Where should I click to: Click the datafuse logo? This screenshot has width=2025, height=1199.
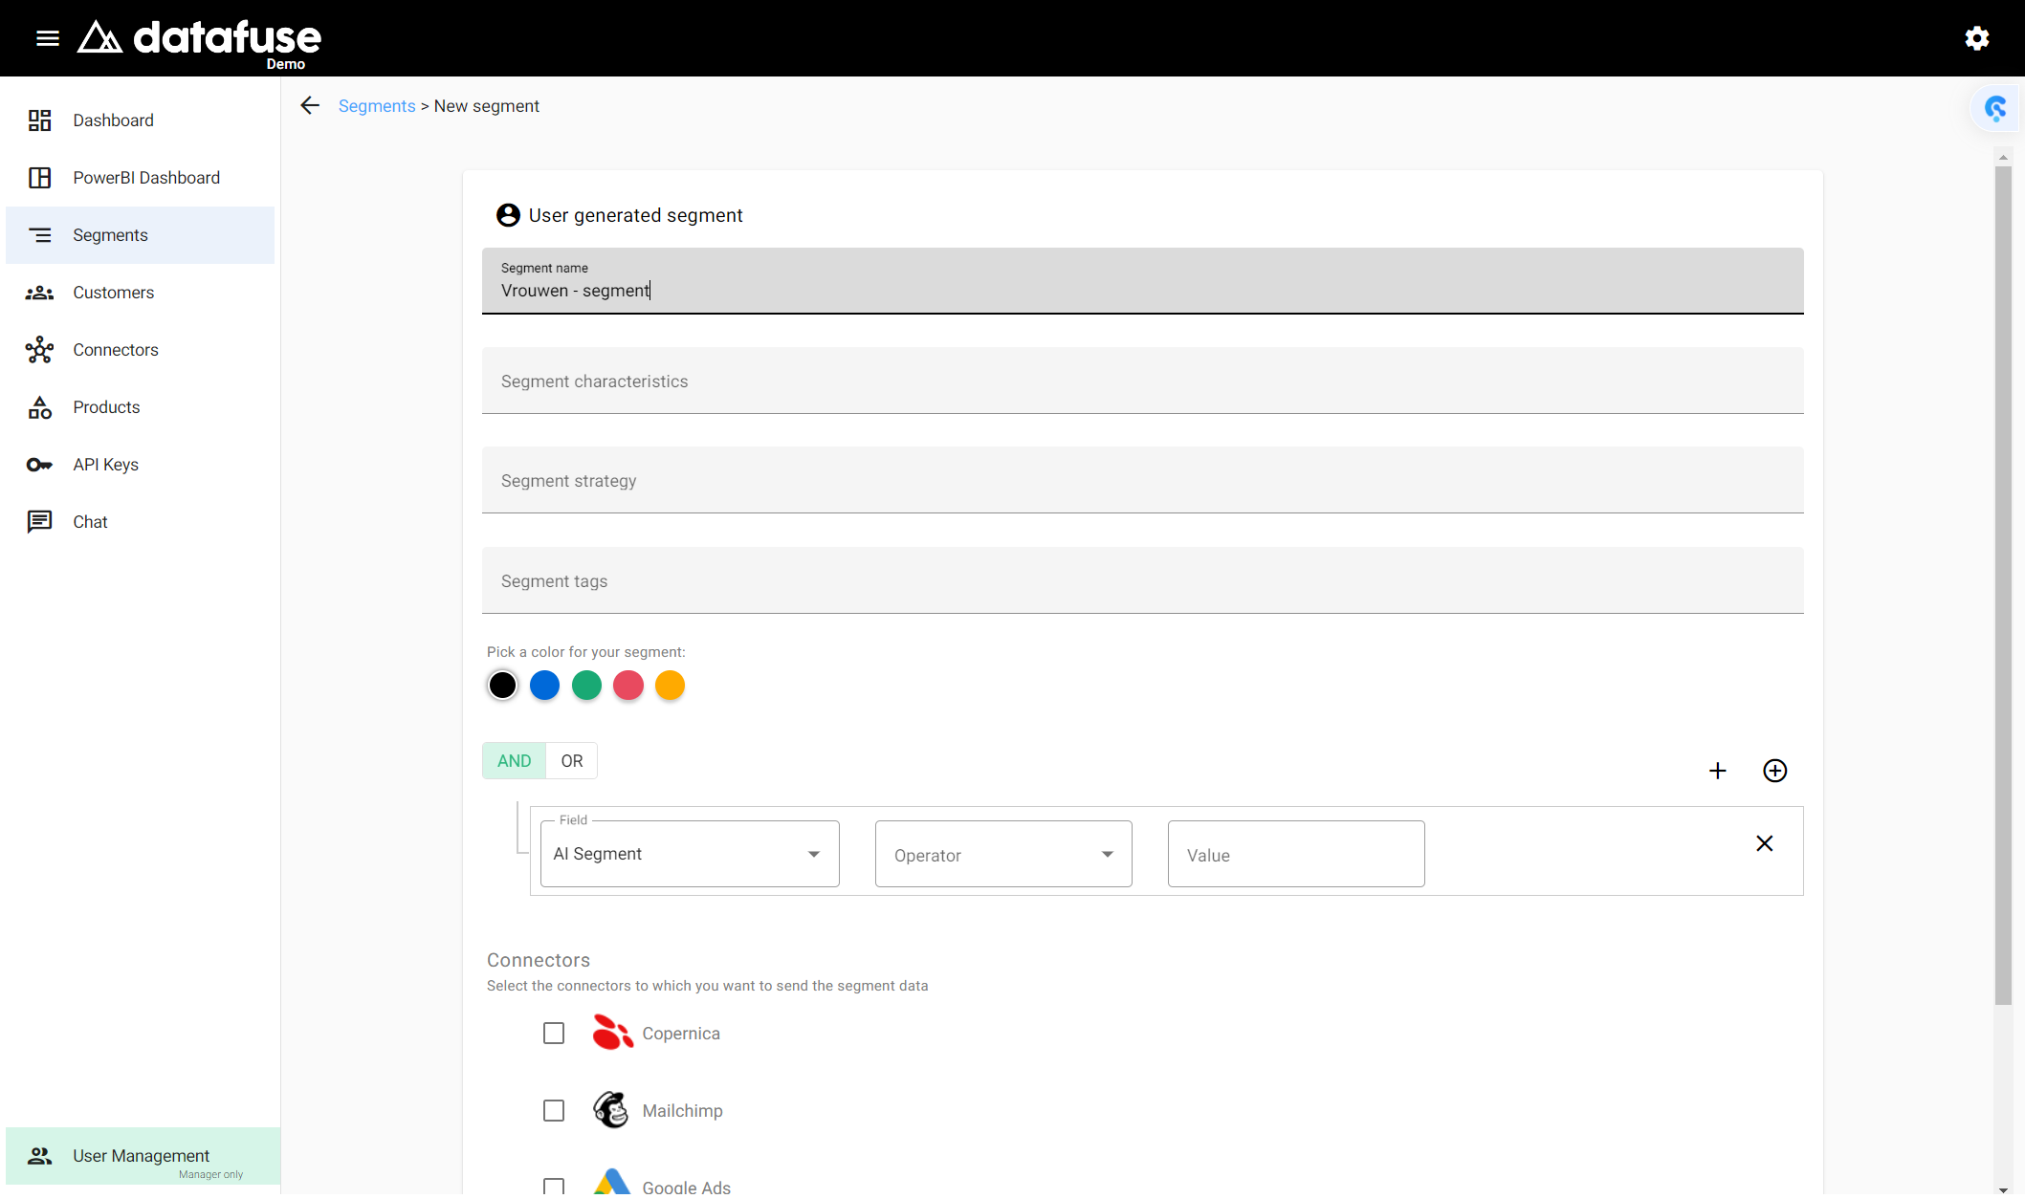[x=199, y=40]
